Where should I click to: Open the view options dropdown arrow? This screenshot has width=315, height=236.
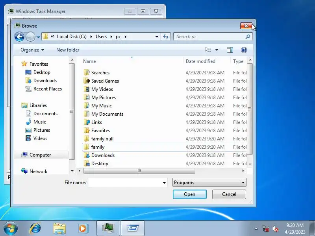tap(217, 50)
